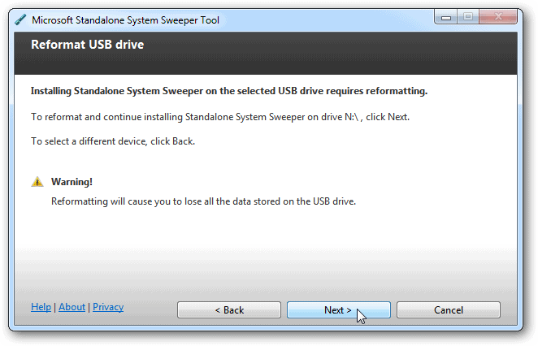Screen dimensions: 538x346
Task: Click the bold 'requires reformatting' sentence
Action: (x=229, y=91)
